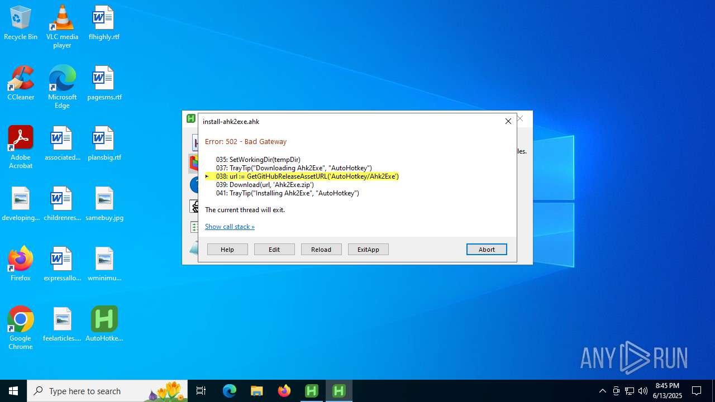
Task: Switch to first AutoHotkey taskbar window
Action: [312, 391]
